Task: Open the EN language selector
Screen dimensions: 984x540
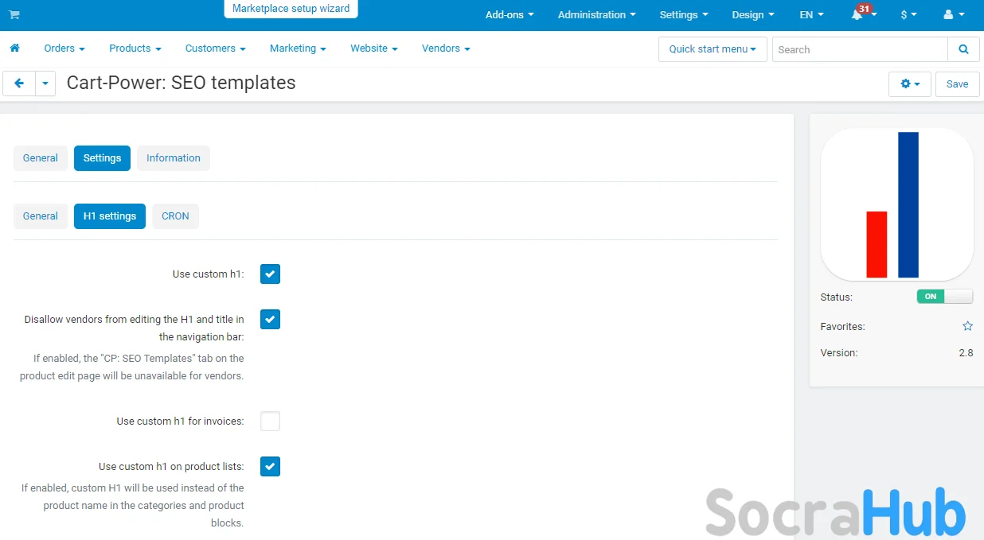Action: [811, 15]
